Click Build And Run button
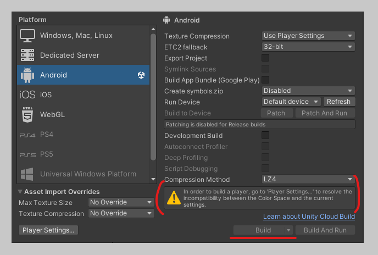378x255 pixels. [x=325, y=230]
